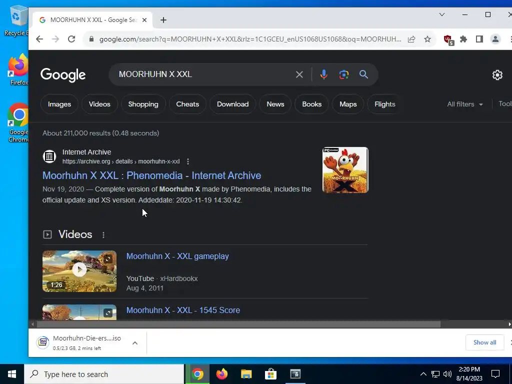512x384 pixels.
Task: Open the uBlock Origin extension icon
Action: (x=448, y=40)
